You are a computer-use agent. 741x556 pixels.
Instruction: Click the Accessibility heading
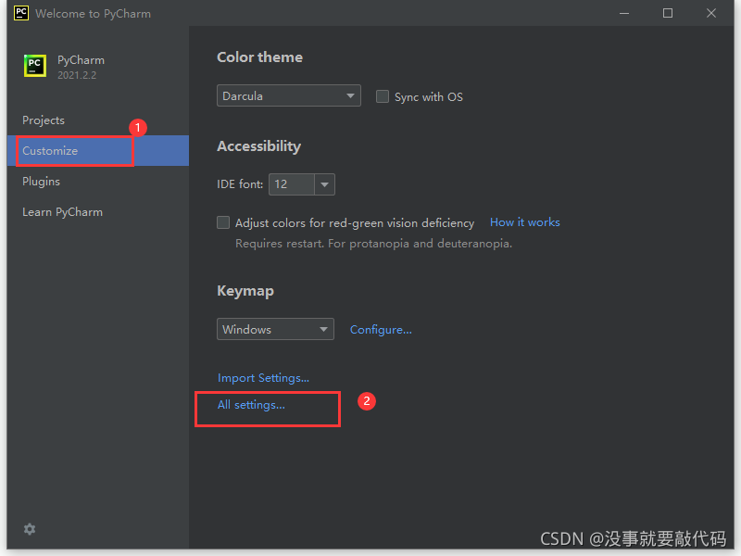259,146
